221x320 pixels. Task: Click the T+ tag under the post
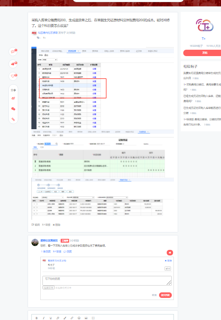click(x=44, y=38)
